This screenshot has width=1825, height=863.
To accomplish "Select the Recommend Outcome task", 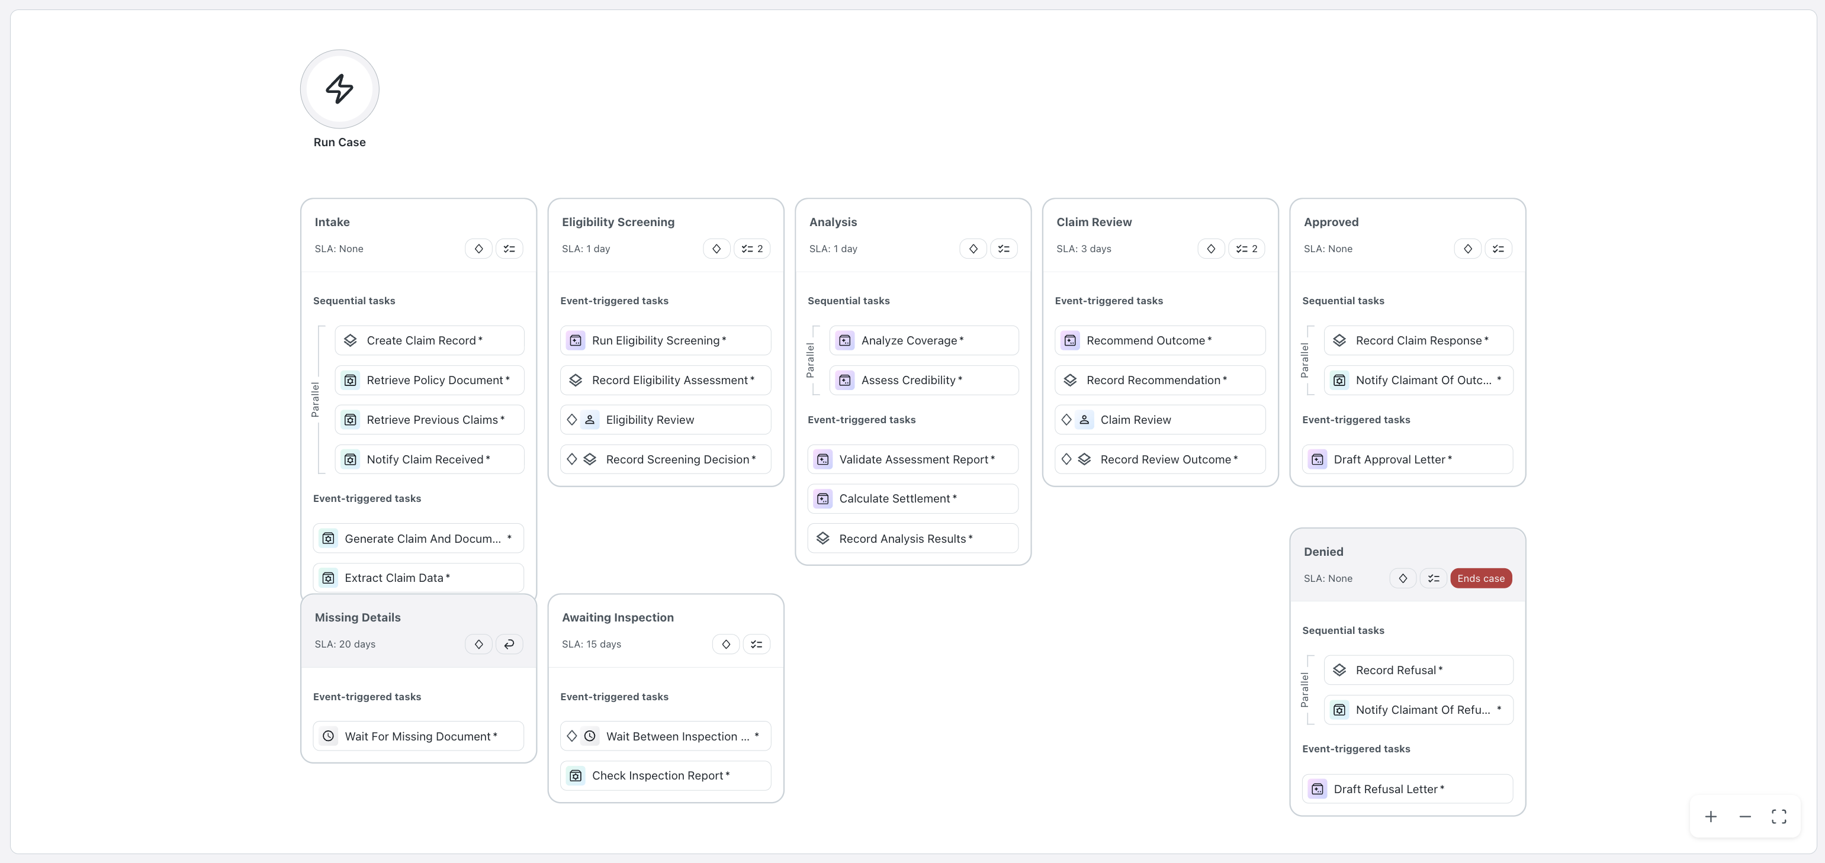I will [x=1160, y=340].
